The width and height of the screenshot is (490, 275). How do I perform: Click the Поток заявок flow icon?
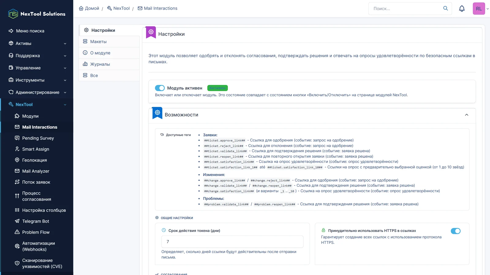17,182
